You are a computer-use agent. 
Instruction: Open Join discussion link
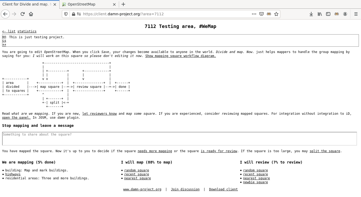pyautogui.click(x=185, y=189)
